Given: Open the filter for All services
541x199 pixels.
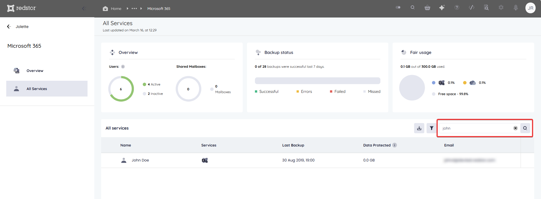Looking at the screenshot, I should [431, 128].
